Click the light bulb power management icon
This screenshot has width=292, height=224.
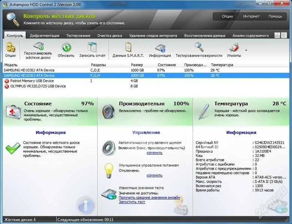(x=109, y=171)
